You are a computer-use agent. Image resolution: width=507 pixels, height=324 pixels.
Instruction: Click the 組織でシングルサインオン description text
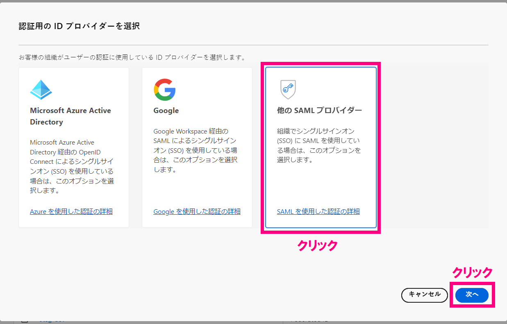(319, 145)
